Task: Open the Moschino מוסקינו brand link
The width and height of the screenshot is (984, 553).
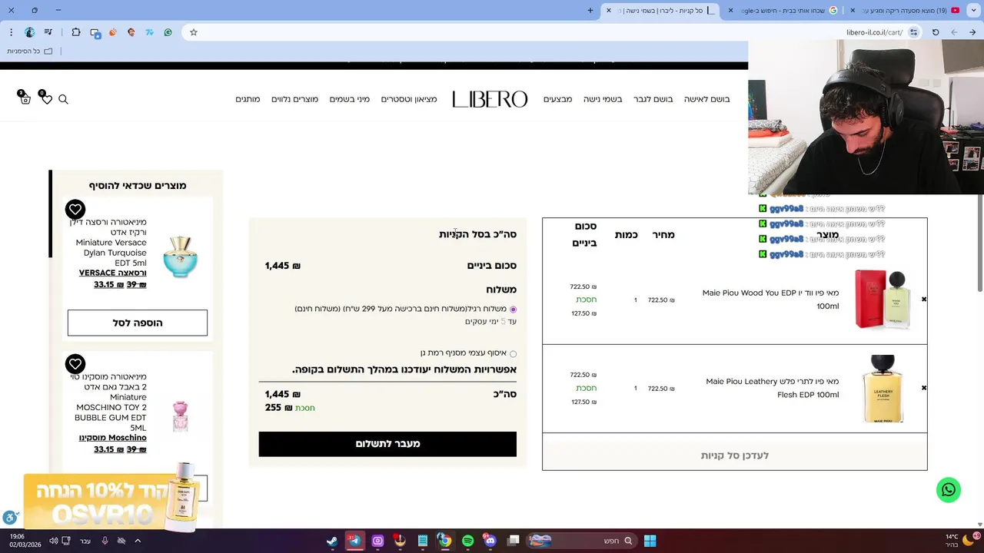Action: point(112,438)
